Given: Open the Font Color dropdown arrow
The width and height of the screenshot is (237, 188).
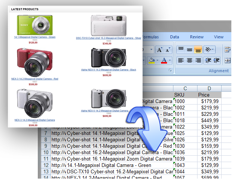Looking at the screenshot, I should [170, 61].
